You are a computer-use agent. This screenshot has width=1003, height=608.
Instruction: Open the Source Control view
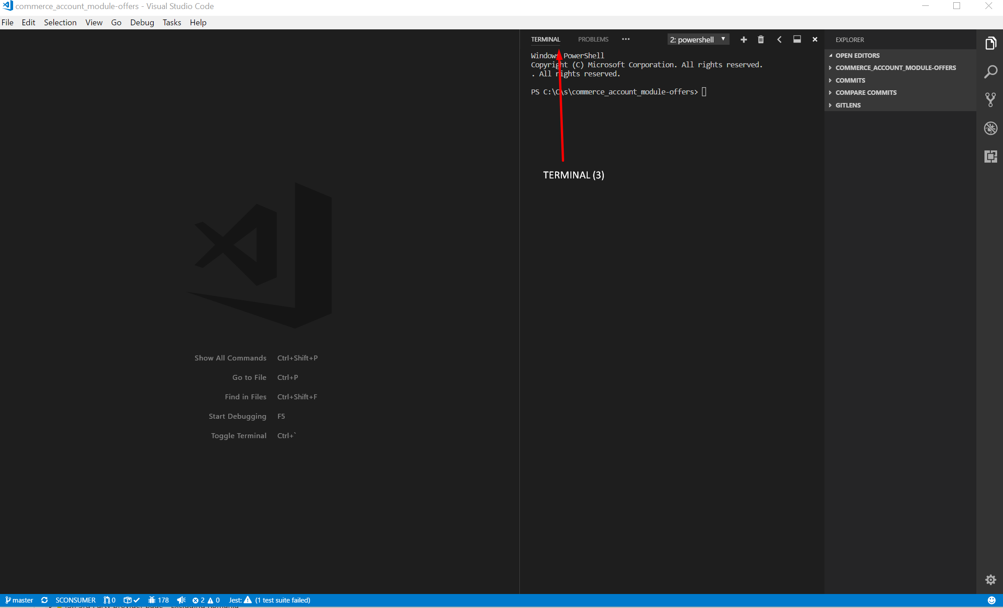(x=991, y=99)
